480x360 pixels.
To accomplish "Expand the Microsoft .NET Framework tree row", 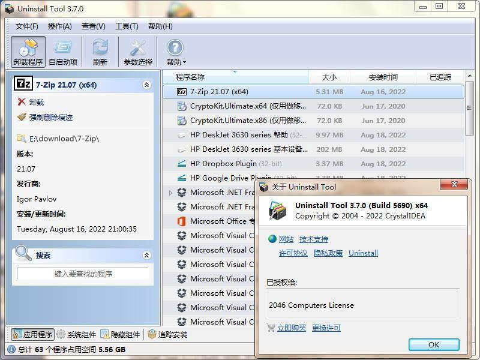I will [x=170, y=193].
